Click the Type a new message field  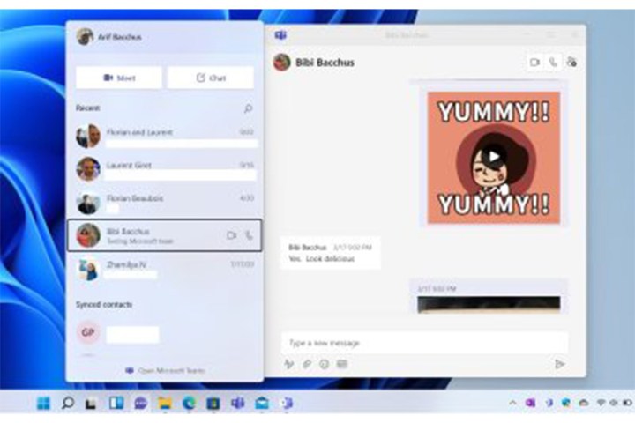[424, 343]
